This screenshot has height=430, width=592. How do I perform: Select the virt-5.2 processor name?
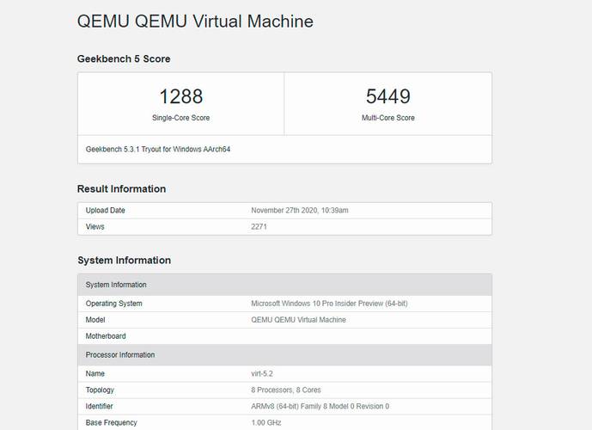pyautogui.click(x=262, y=374)
